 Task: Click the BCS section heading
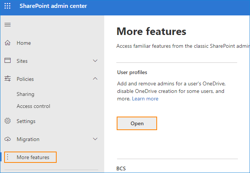click(x=121, y=168)
